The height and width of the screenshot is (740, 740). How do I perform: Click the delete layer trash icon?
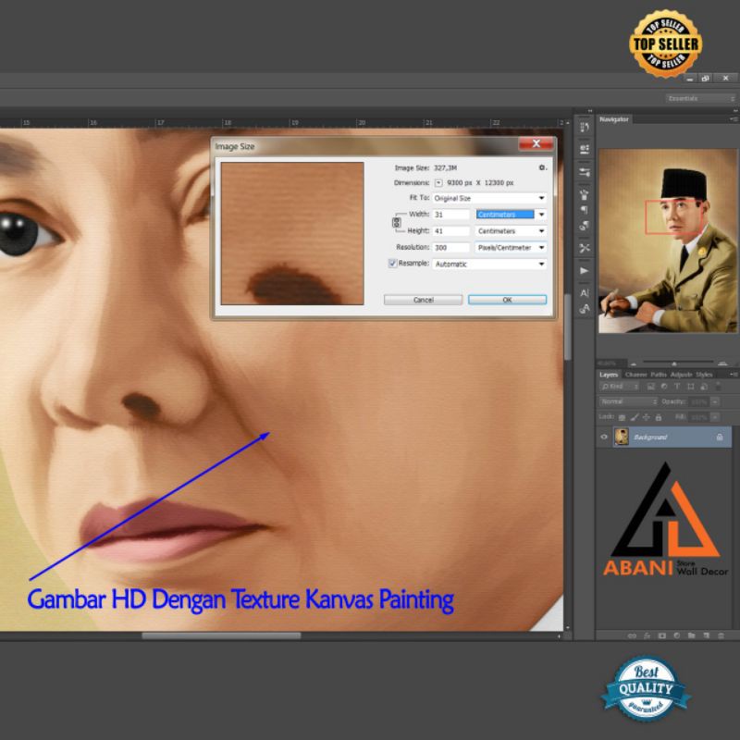pos(720,635)
